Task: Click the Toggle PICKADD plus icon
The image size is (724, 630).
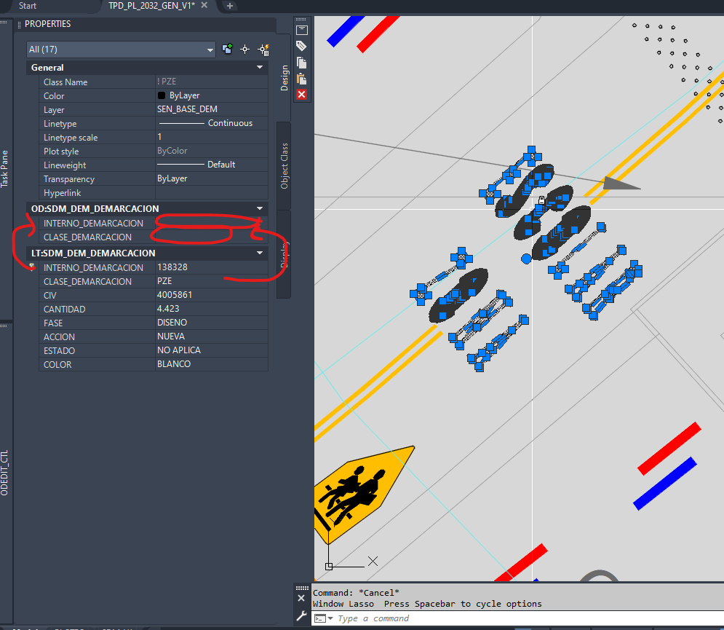Action: point(228,49)
